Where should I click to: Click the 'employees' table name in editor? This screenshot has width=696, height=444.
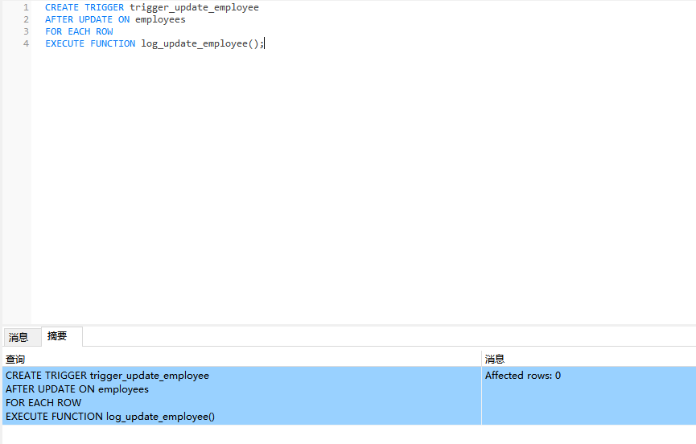(160, 19)
